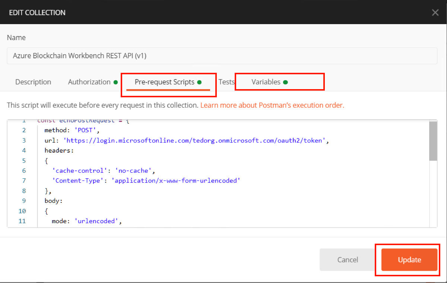Screen dimensions: 447x283
Task: Switch to the Authorization tab
Action: (93, 82)
